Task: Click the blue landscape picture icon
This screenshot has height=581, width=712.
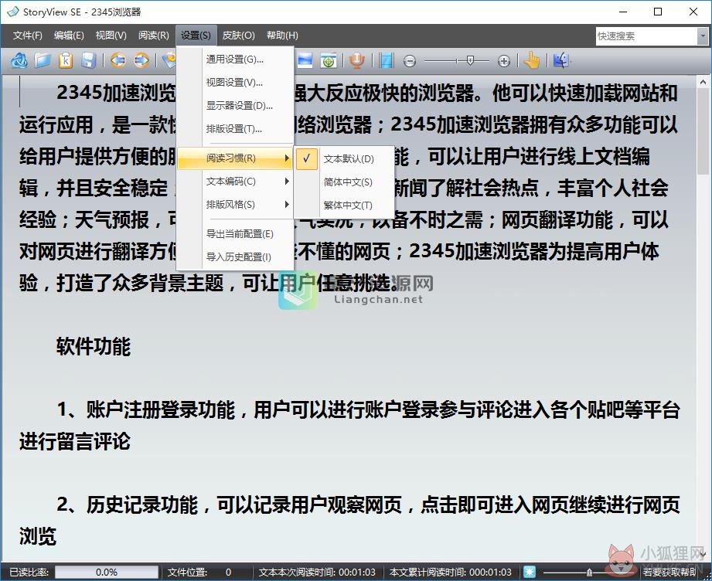Action: click(x=305, y=60)
